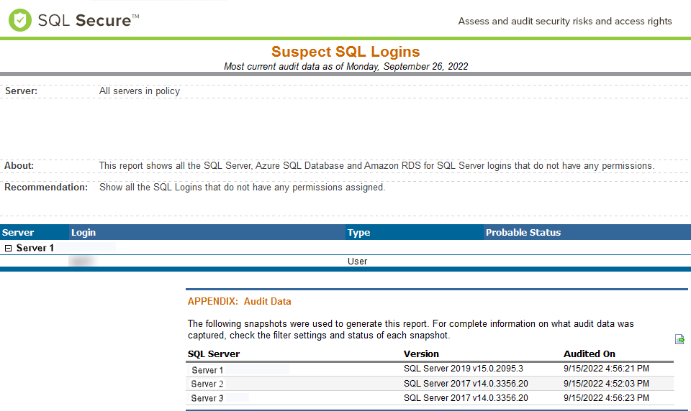Collapse the Server 1 group
Viewport: 691px width, 411px height.
pos(8,248)
